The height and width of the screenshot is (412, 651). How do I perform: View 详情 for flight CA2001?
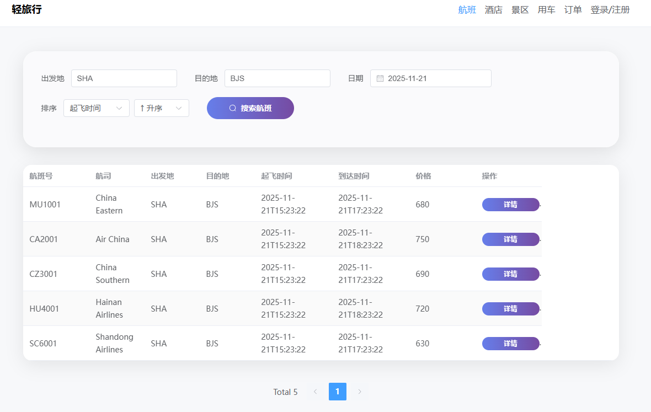tap(510, 239)
